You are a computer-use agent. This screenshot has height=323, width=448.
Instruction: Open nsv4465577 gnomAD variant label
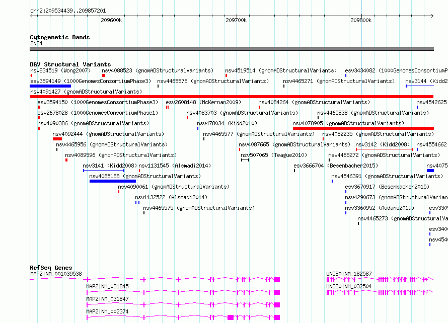click(x=259, y=134)
